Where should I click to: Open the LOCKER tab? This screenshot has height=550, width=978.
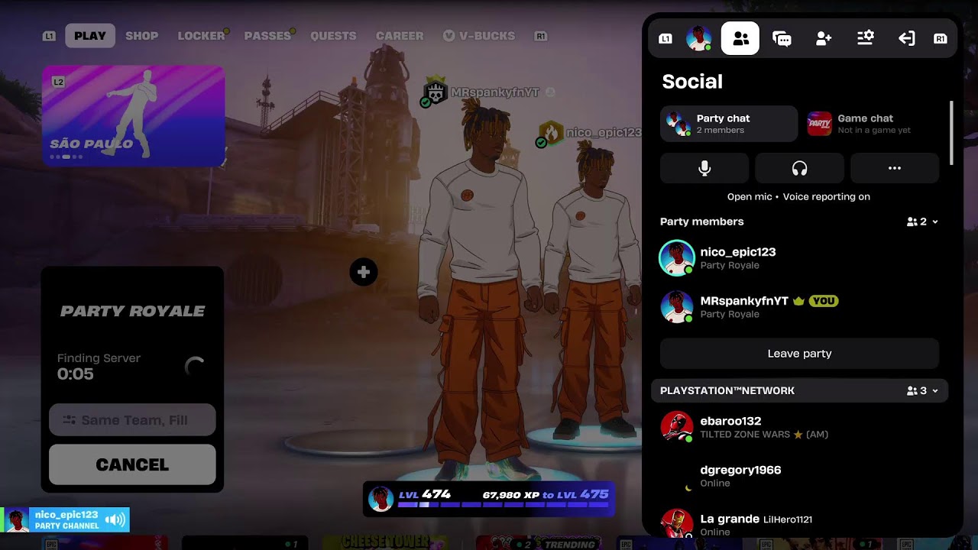tap(201, 36)
